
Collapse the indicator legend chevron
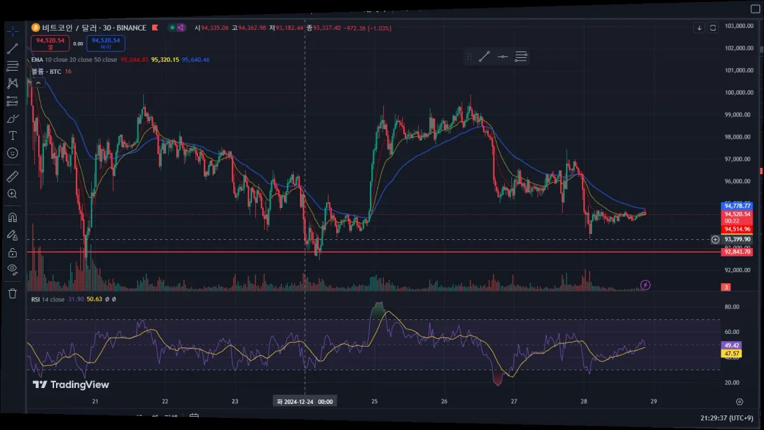37,82
